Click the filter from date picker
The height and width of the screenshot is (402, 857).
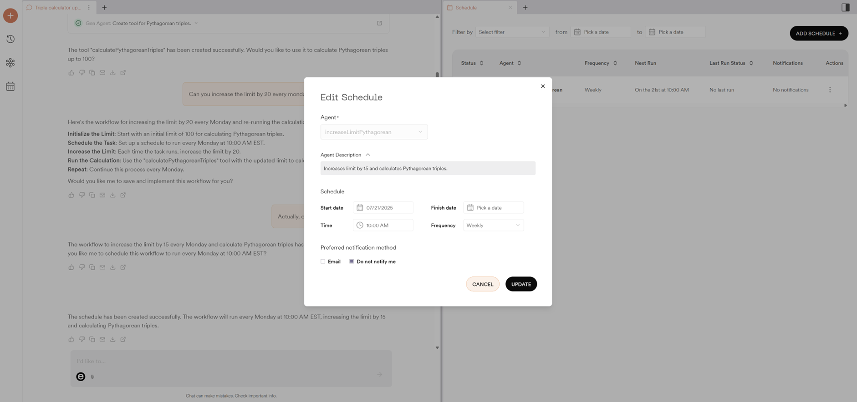(601, 32)
